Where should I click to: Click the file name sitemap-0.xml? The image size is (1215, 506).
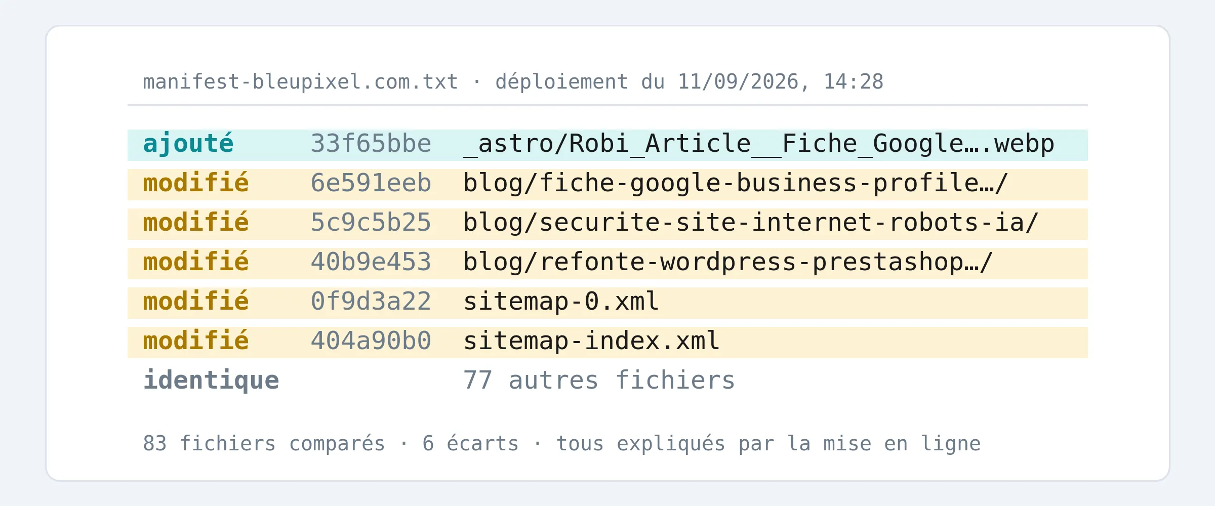[561, 302]
